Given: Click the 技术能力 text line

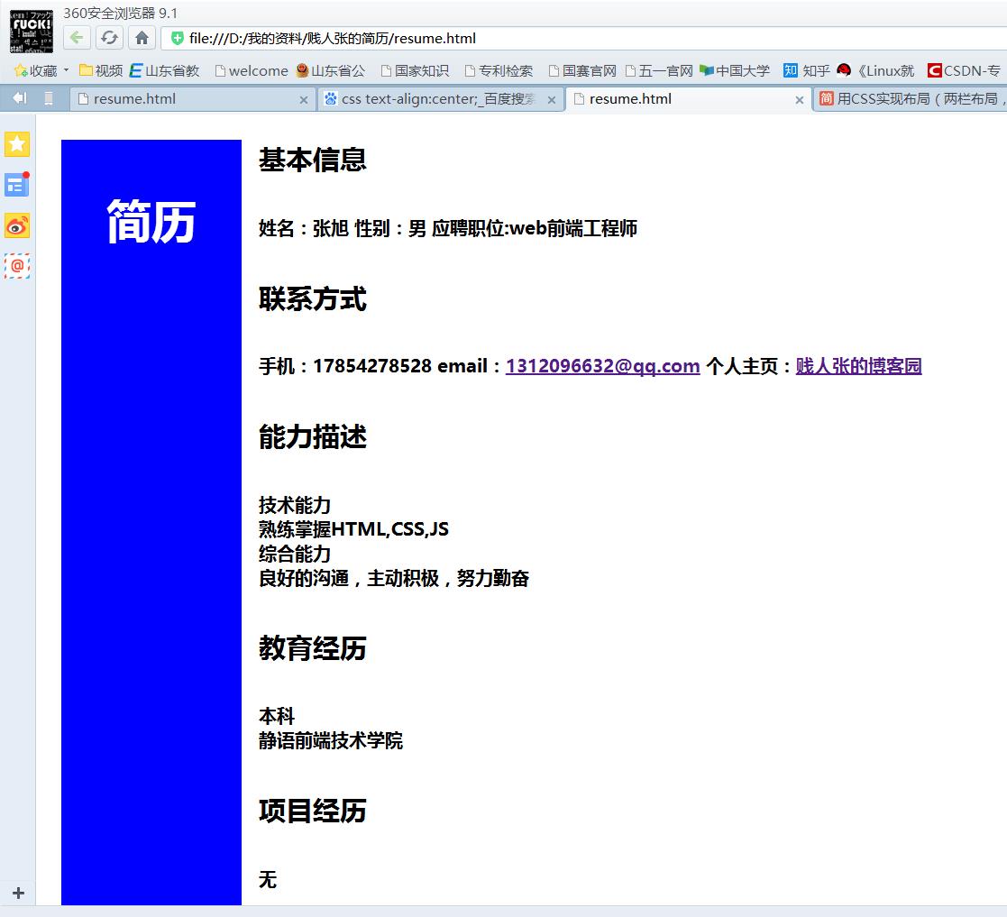Looking at the screenshot, I should [x=295, y=505].
